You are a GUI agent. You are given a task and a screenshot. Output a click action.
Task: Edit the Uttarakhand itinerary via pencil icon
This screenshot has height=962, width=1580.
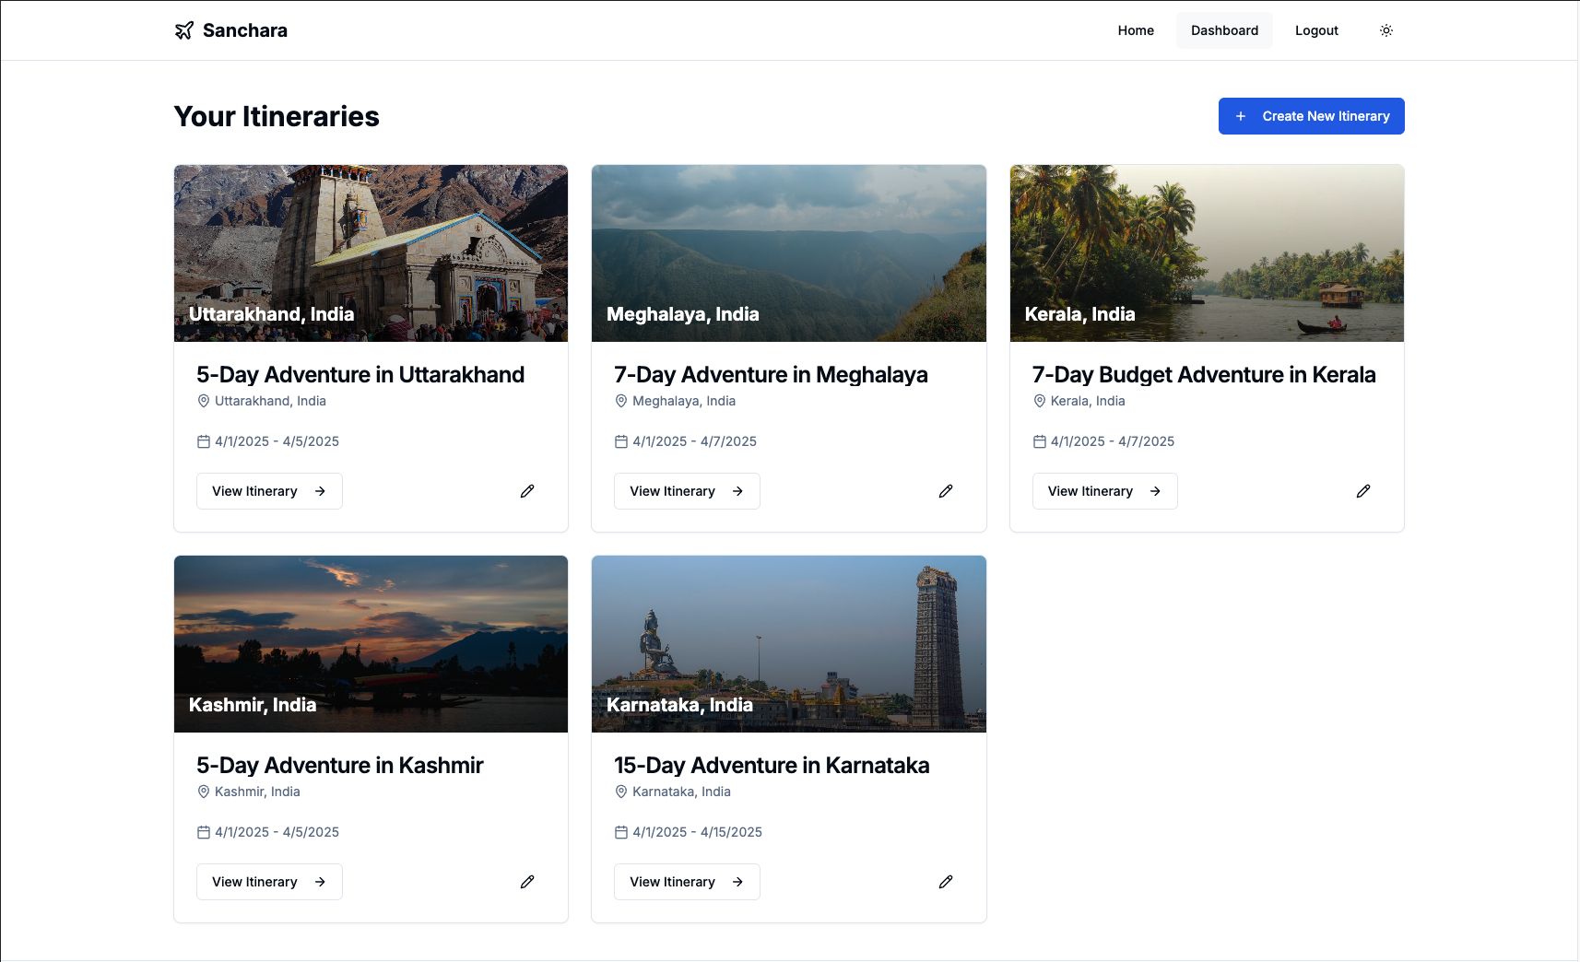click(527, 491)
